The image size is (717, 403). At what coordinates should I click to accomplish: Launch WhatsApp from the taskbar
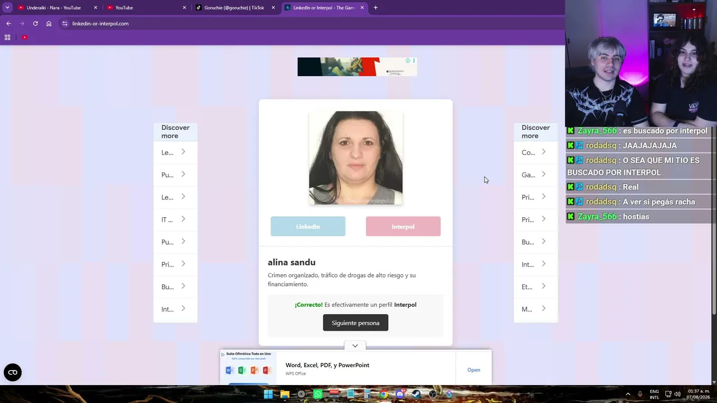318,394
